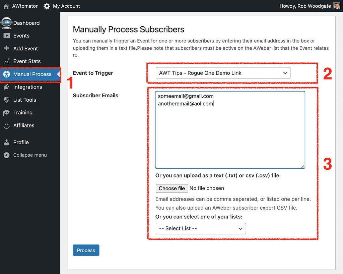
Task: Open the AWtomator link in top bar
Action: tap(25, 6)
